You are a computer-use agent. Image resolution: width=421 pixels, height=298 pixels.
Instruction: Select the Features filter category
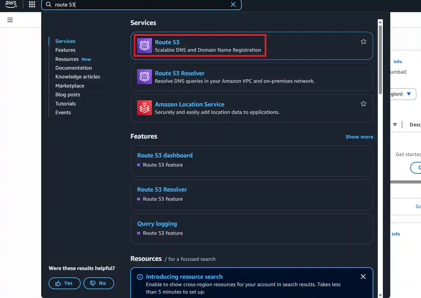[65, 50]
